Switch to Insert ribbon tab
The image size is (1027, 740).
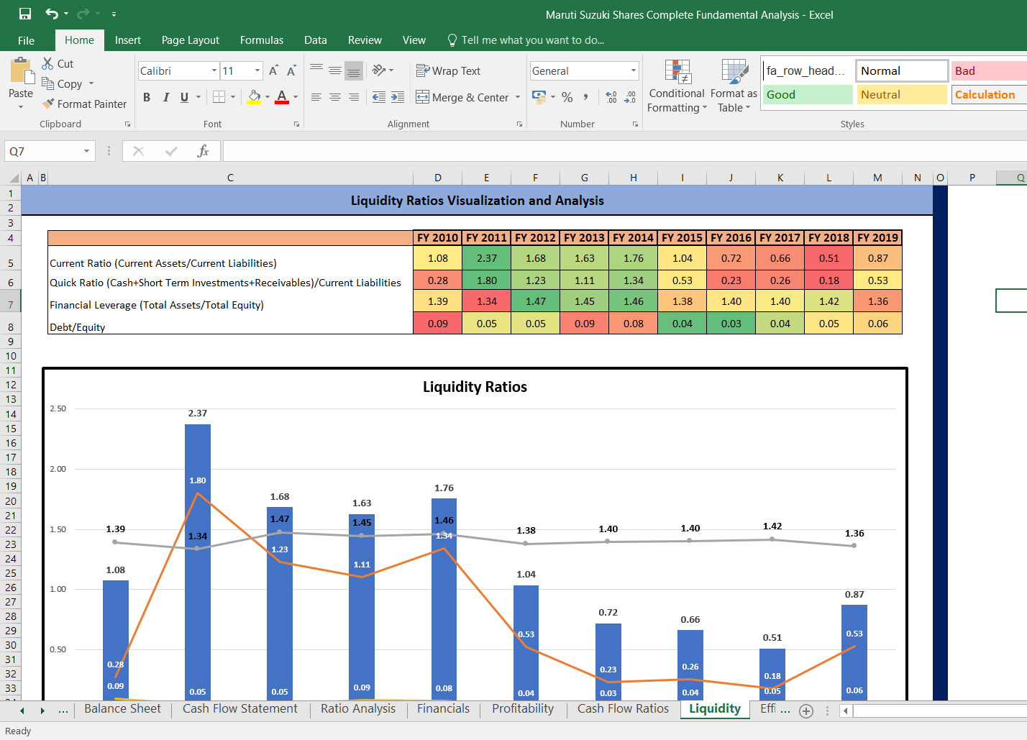click(x=128, y=40)
